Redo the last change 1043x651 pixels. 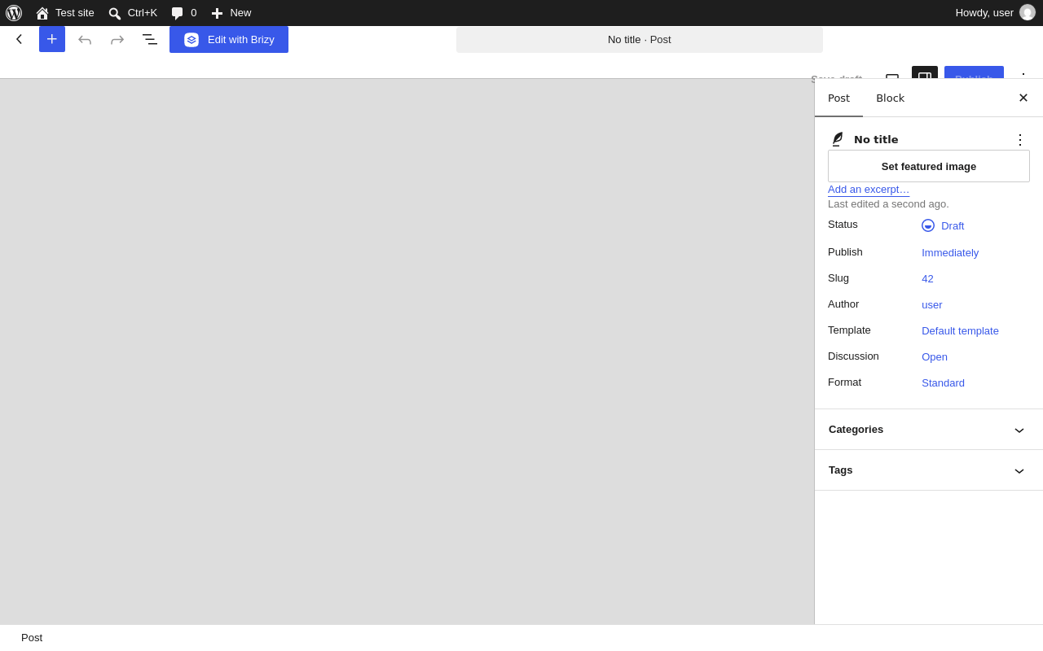point(117,39)
